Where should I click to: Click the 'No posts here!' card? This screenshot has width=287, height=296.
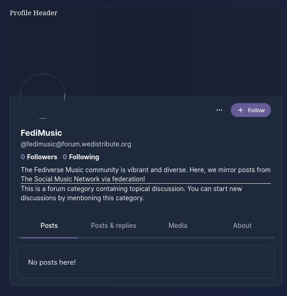(146, 262)
